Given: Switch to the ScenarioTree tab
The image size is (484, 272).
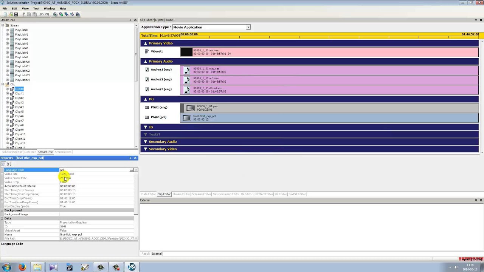Looking at the screenshot, I should [63, 152].
